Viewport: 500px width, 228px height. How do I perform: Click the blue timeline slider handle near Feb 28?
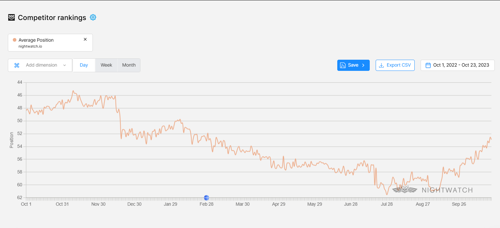click(206, 198)
